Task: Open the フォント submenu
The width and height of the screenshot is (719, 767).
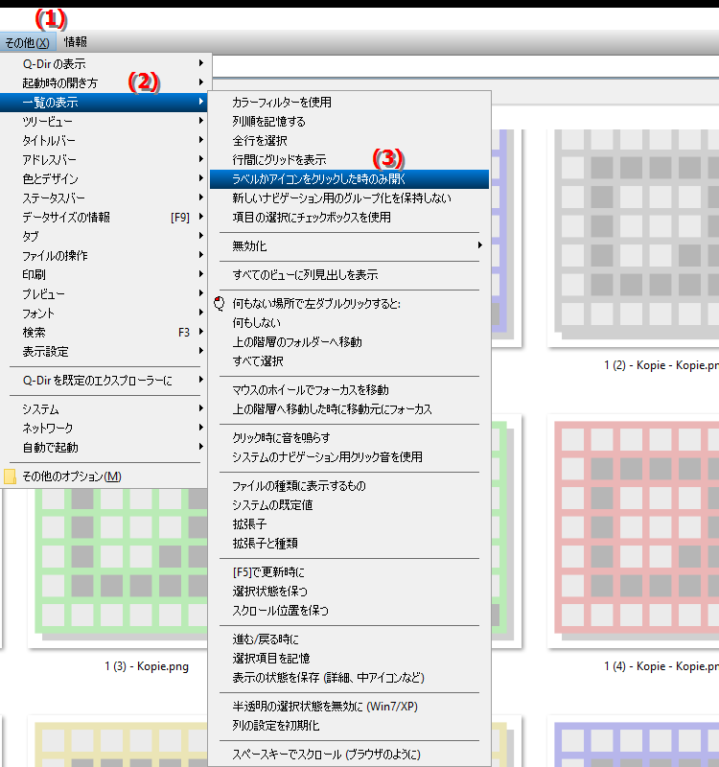Action: tap(105, 314)
